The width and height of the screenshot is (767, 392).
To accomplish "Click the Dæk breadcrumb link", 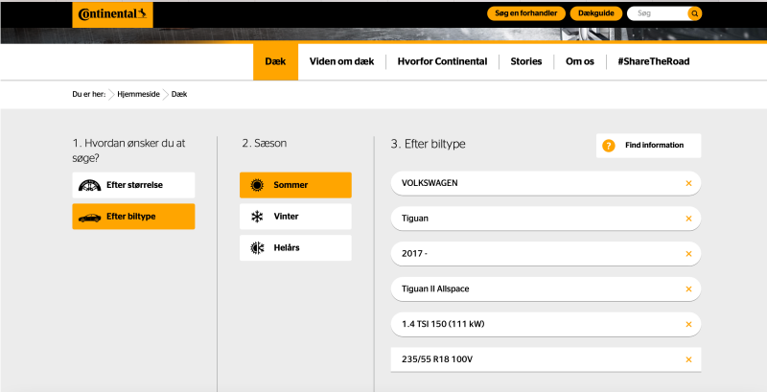I will tap(179, 94).
